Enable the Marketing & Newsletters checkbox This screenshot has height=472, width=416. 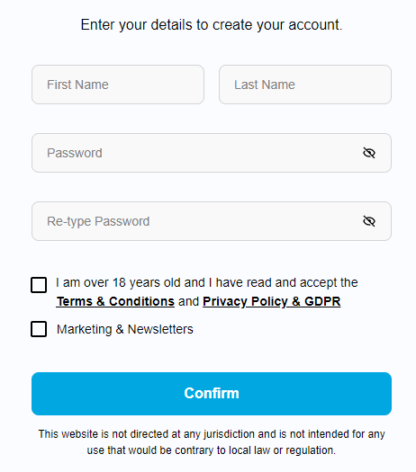point(39,329)
